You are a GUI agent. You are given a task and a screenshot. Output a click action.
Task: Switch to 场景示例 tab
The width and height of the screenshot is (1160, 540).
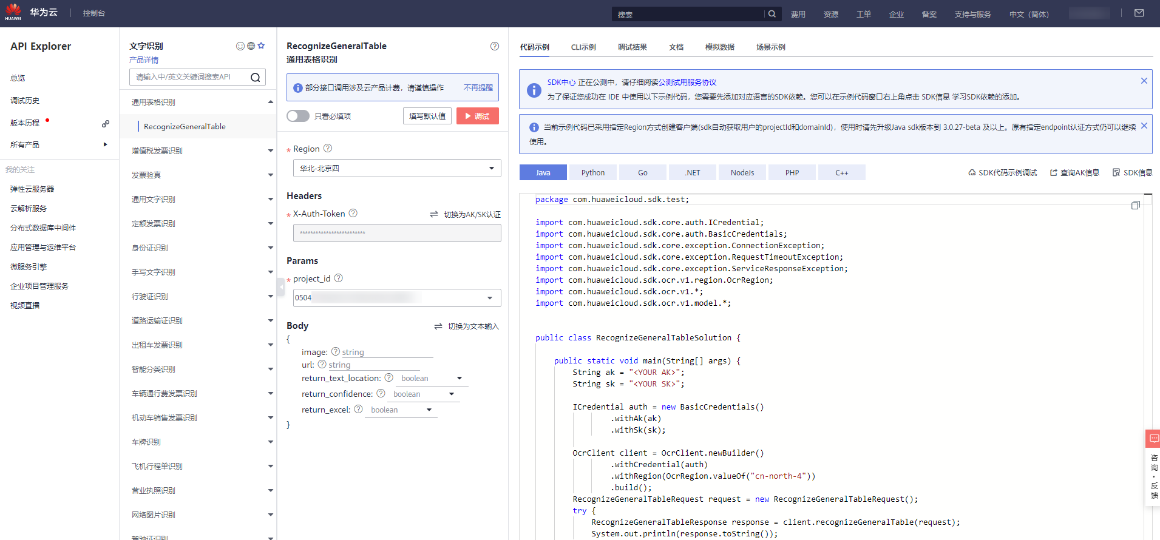(x=771, y=47)
